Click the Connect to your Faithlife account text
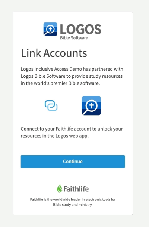Image resolution: width=149 pixels, height=227 pixels. [x=72, y=132]
